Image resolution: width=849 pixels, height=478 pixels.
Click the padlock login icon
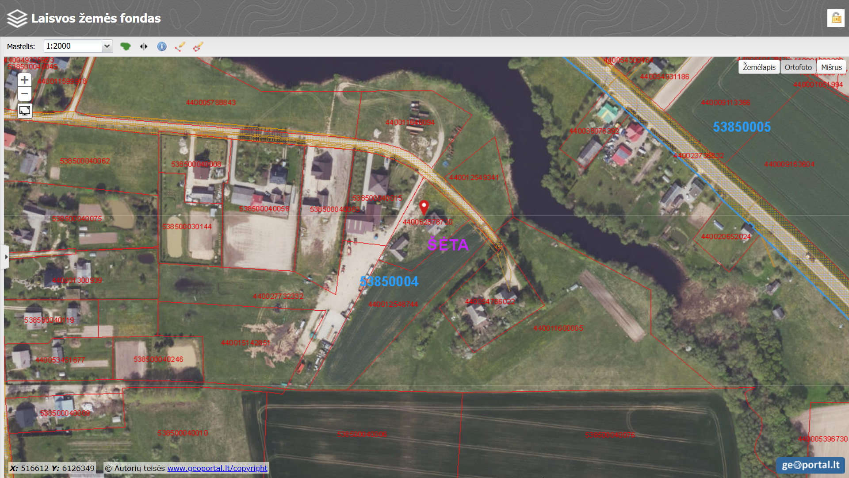click(836, 18)
